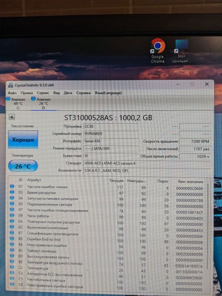
Task: Open the Диск menu
Action: (68, 93)
